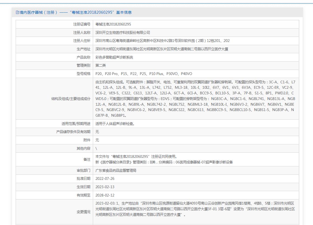
Task: Click product name 彩色多普勒超声诊断系统
Action: pos(114,58)
